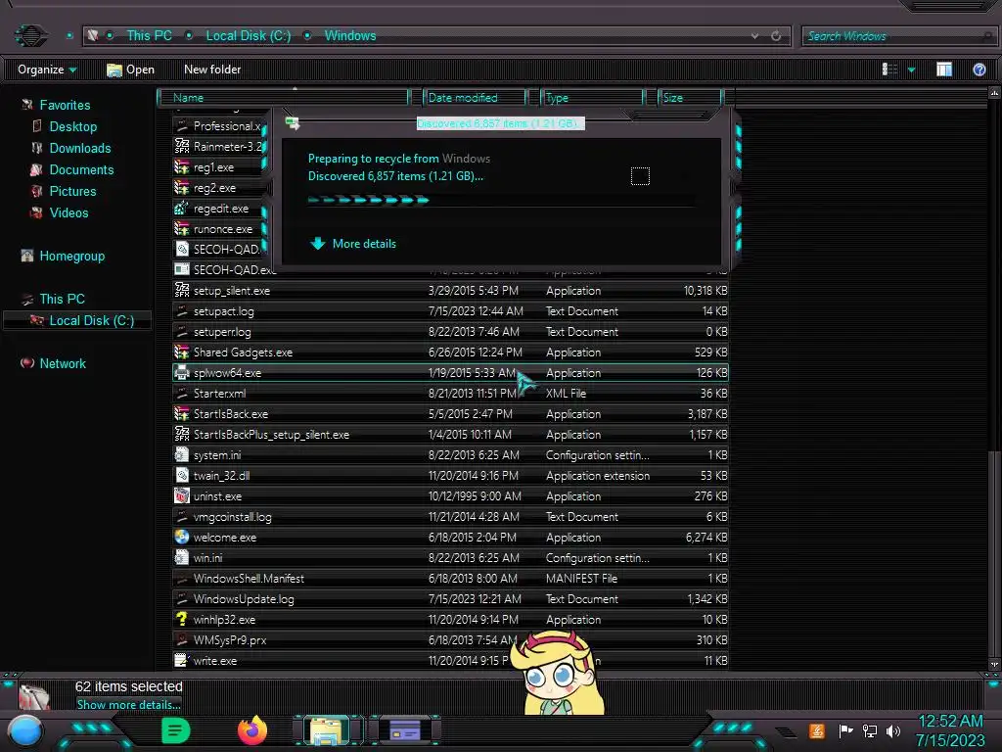Select the Starter.xml file name
The width and height of the screenshot is (1002, 752).
pyautogui.click(x=219, y=394)
